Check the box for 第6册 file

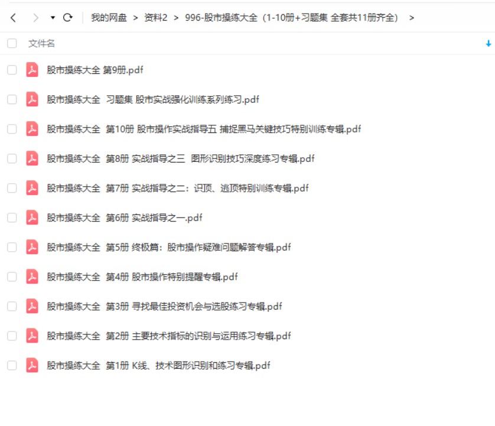pos(12,217)
